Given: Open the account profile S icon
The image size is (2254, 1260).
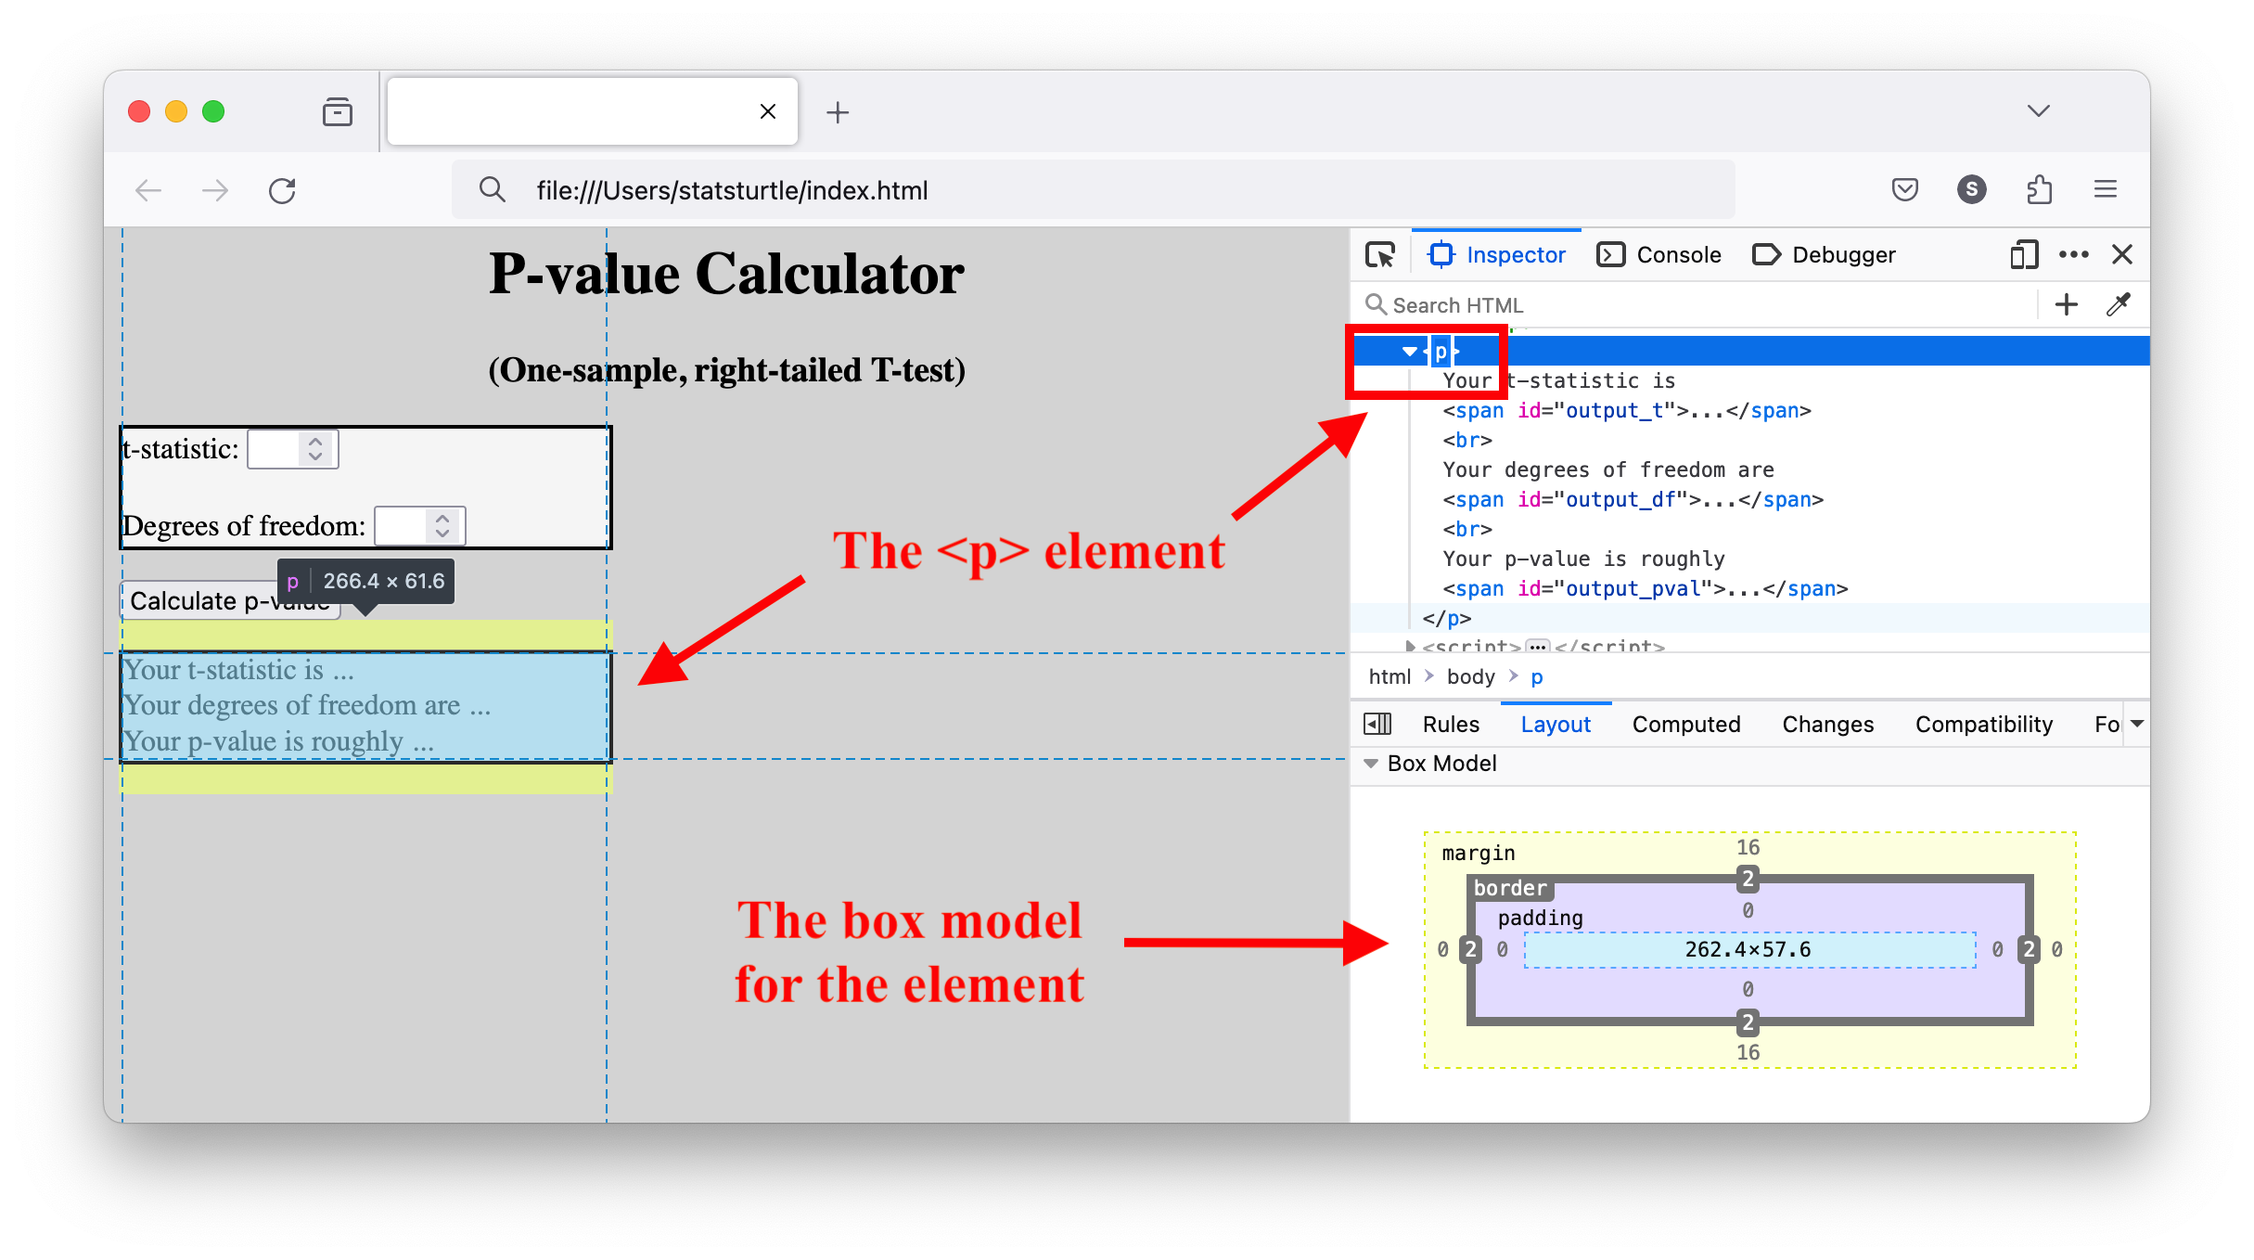Looking at the screenshot, I should pos(1971,190).
